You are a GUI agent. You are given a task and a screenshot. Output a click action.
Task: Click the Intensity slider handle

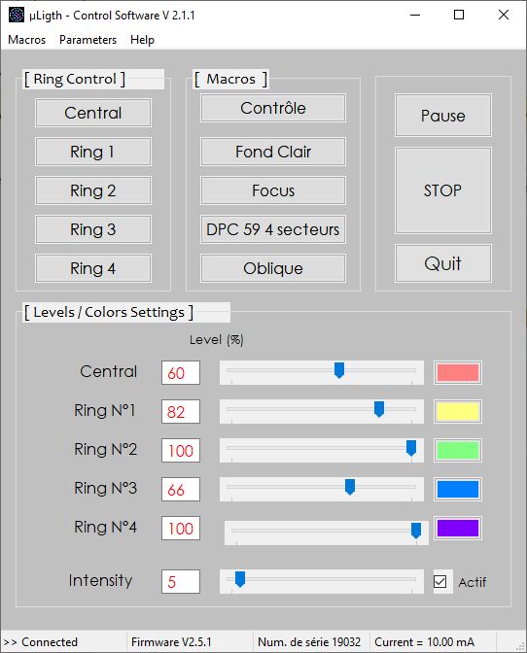240,579
